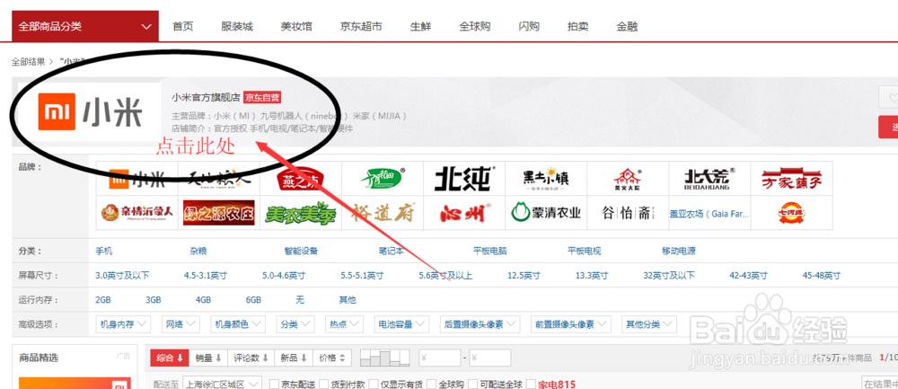Select the 北纯 brand logo
Screen dimensions: 898x389
[x=465, y=179]
